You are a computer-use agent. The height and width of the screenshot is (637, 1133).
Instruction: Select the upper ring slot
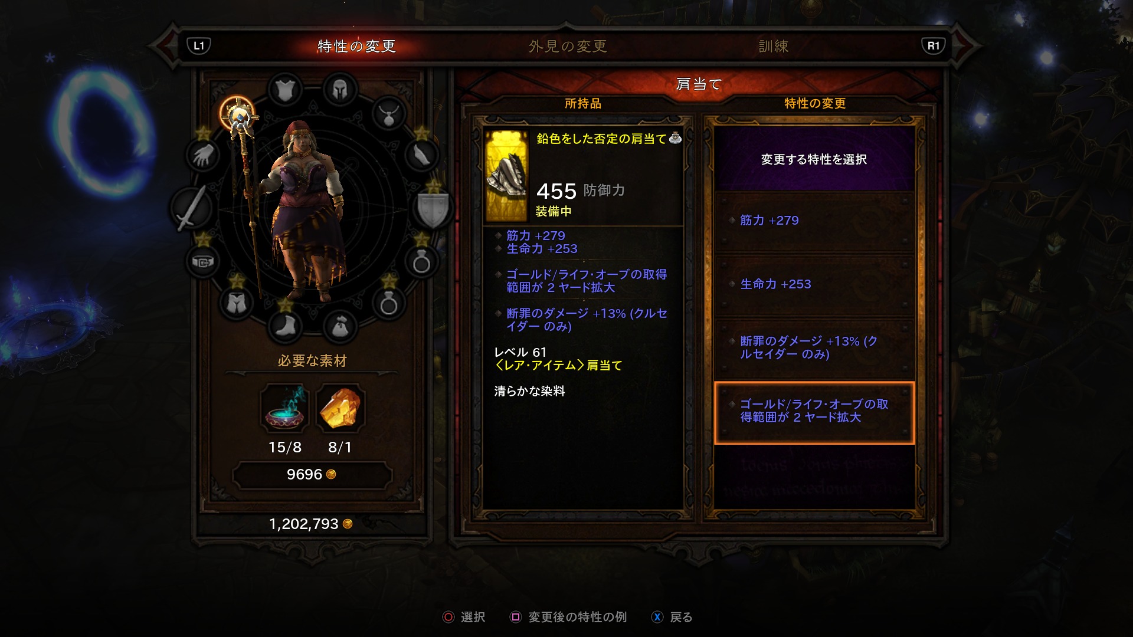click(x=421, y=261)
